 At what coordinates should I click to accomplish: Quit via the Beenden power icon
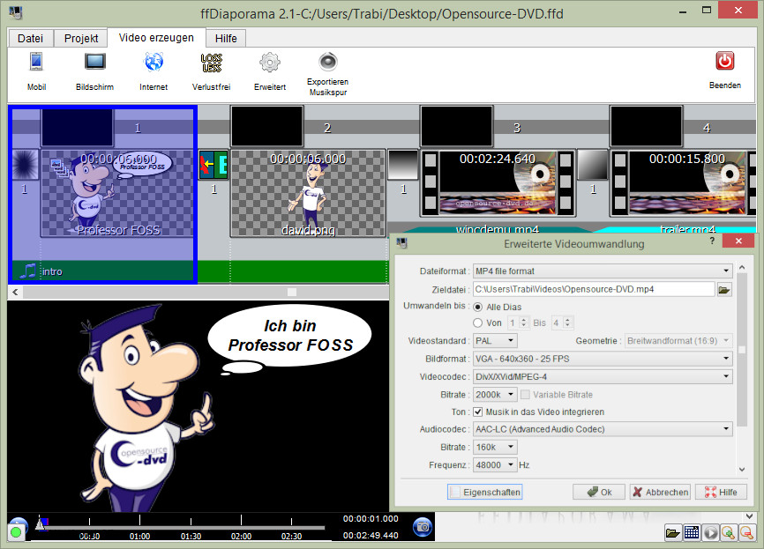(x=724, y=62)
